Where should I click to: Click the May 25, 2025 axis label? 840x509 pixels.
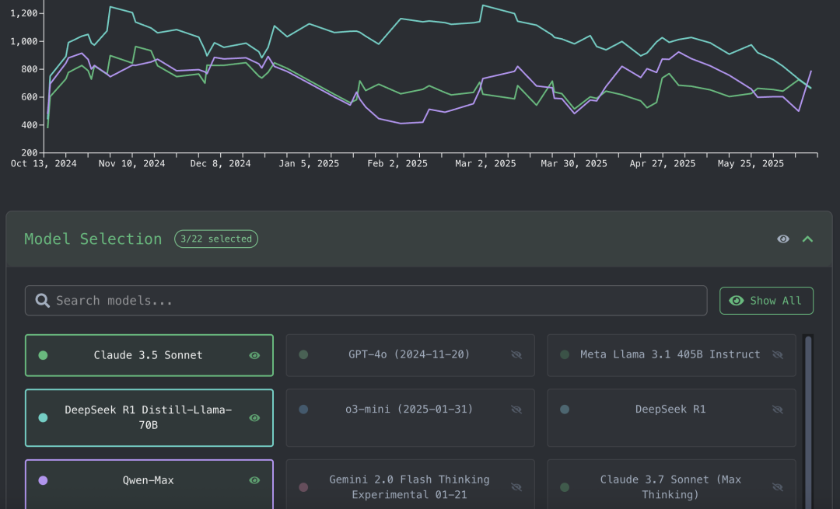pyautogui.click(x=751, y=164)
